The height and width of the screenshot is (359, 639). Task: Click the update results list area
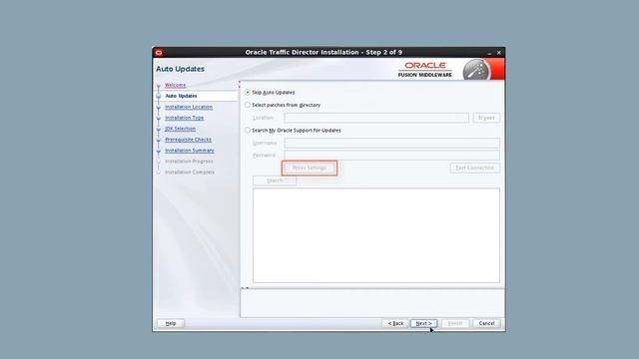click(x=376, y=235)
